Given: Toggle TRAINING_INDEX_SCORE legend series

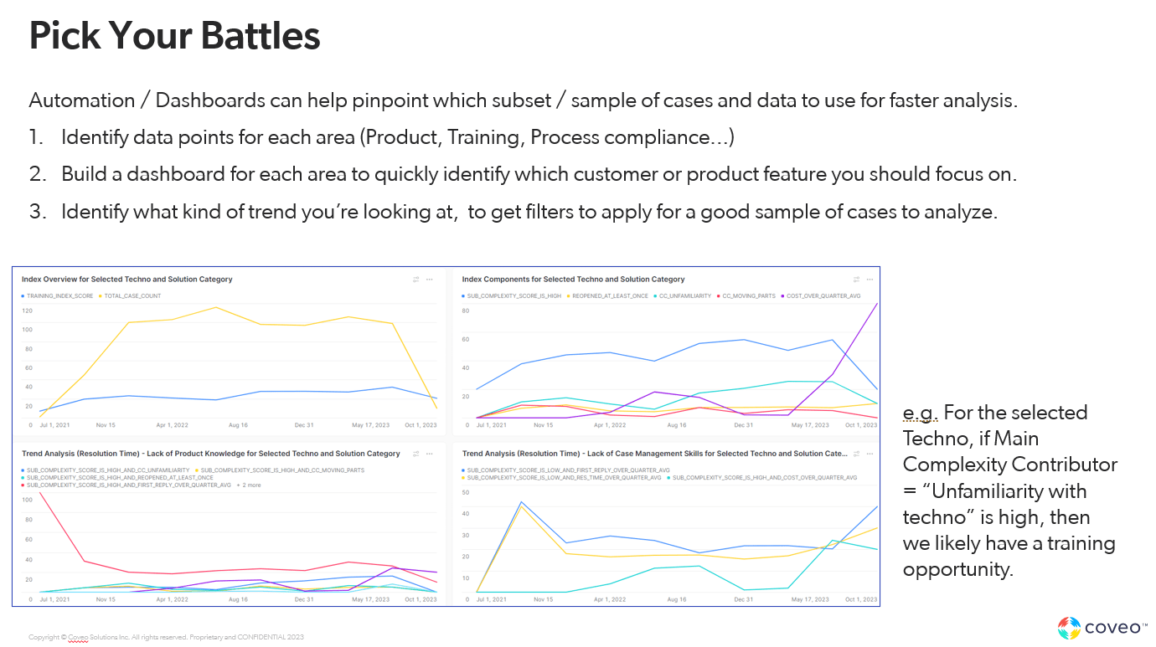Looking at the screenshot, I should coord(60,296).
